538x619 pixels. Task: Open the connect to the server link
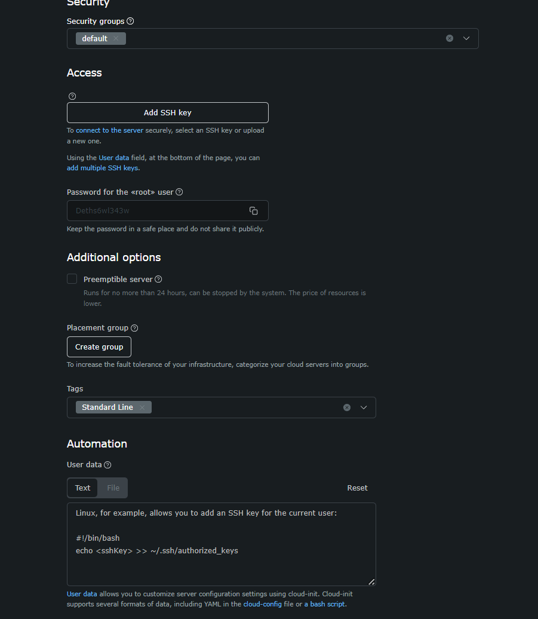pos(110,130)
